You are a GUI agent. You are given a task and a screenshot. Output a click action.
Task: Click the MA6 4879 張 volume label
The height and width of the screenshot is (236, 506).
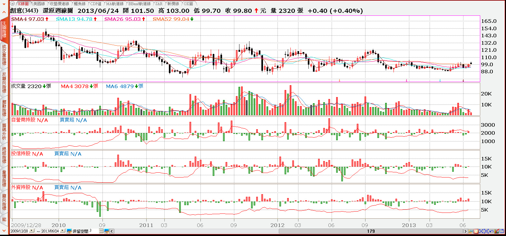[124, 86]
